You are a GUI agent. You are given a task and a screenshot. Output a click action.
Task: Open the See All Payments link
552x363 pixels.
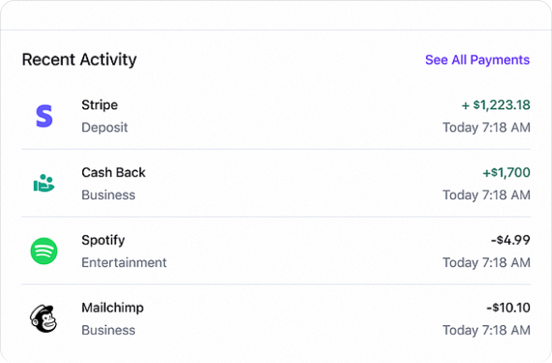(x=477, y=60)
